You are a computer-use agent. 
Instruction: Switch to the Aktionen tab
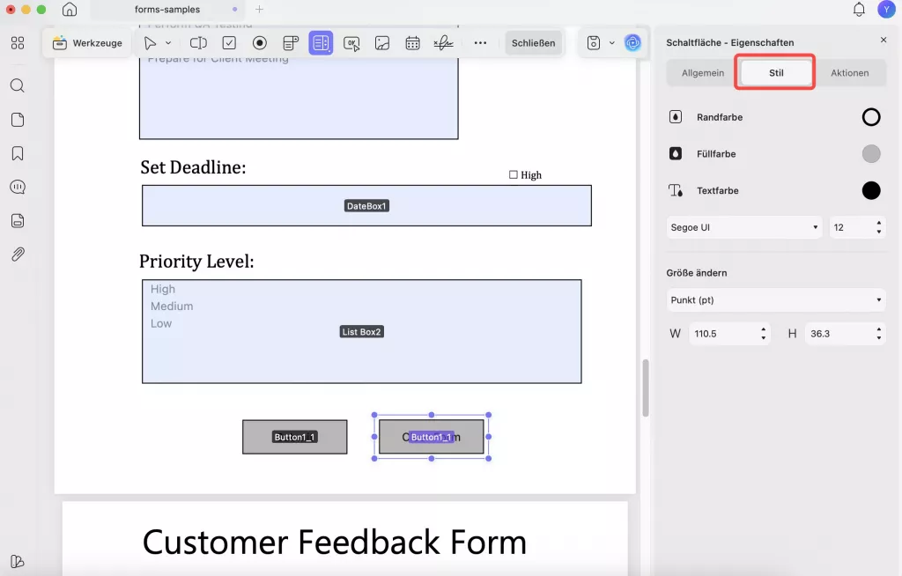tap(850, 73)
